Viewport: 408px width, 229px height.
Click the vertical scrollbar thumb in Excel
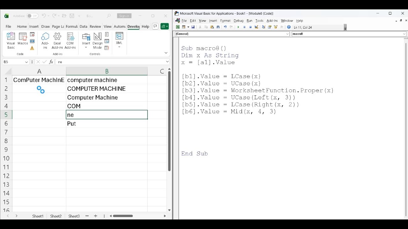[x=169, y=121]
